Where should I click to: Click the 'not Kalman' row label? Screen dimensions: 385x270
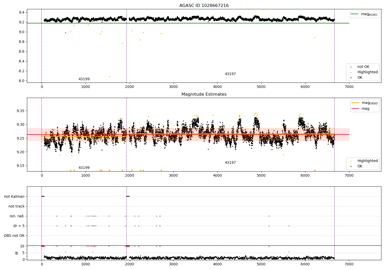[x=14, y=196]
